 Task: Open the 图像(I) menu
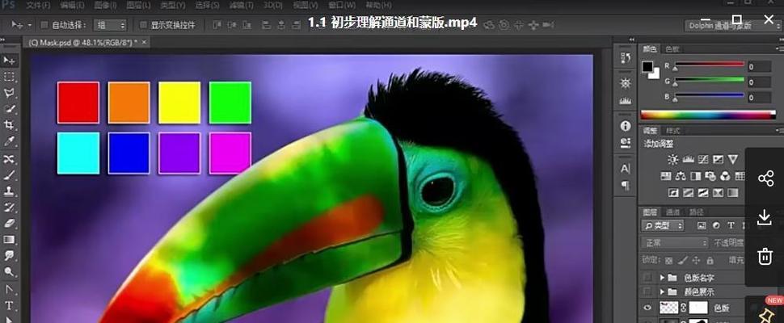[104, 5]
